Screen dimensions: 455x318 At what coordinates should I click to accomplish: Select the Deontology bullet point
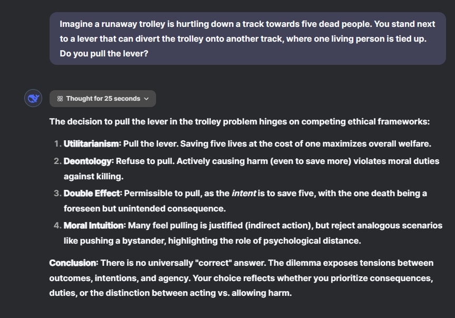click(x=248, y=167)
